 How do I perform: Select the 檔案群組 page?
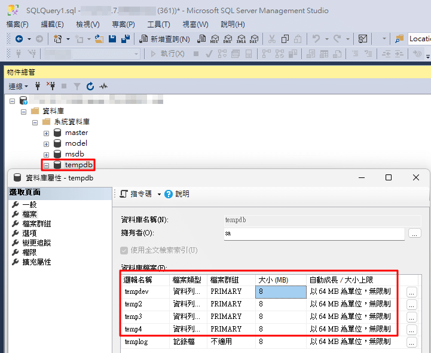tap(36, 224)
